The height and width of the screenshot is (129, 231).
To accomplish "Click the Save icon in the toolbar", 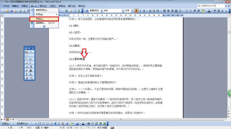I will [11, 11].
